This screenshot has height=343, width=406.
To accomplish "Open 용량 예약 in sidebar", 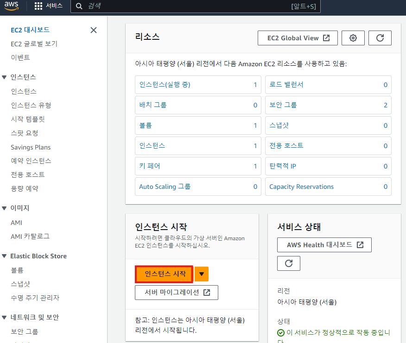I will (25, 188).
